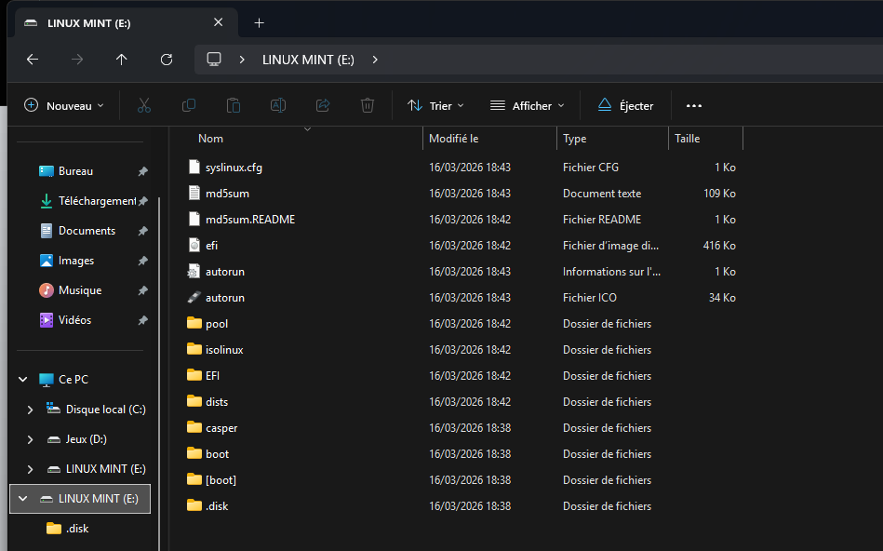Viewport: 883px width, 551px height.
Task: Click the Share icon in toolbar
Action: [x=323, y=106]
